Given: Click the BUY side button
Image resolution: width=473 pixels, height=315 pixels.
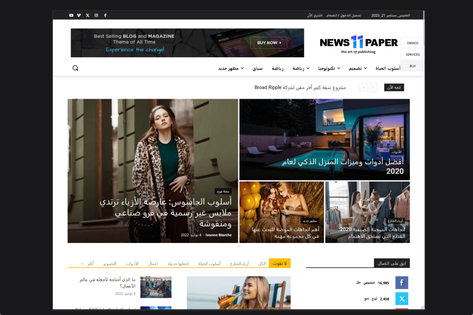Looking at the screenshot, I should point(412,66).
